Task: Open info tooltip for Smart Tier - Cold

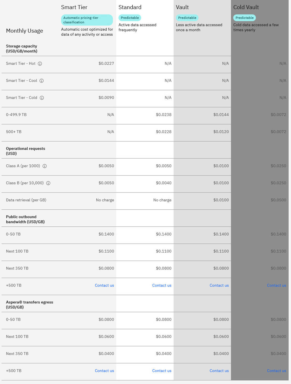Action: point(42,98)
